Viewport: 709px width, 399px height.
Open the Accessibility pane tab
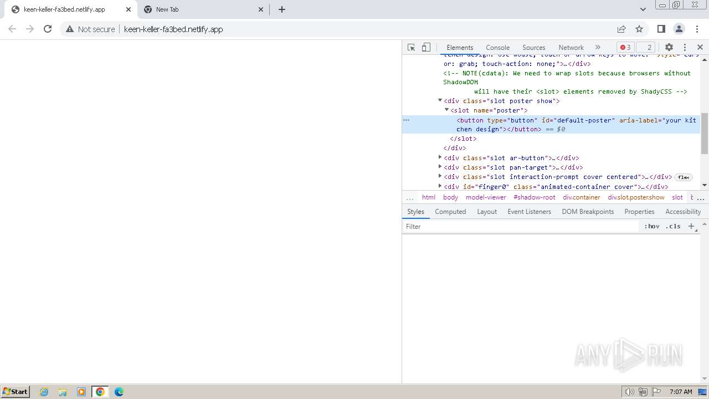point(683,212)
